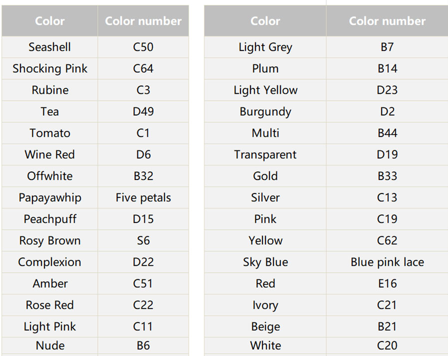Select the Tomato color cell
The image size is (448, 356).
pos(50,133)
